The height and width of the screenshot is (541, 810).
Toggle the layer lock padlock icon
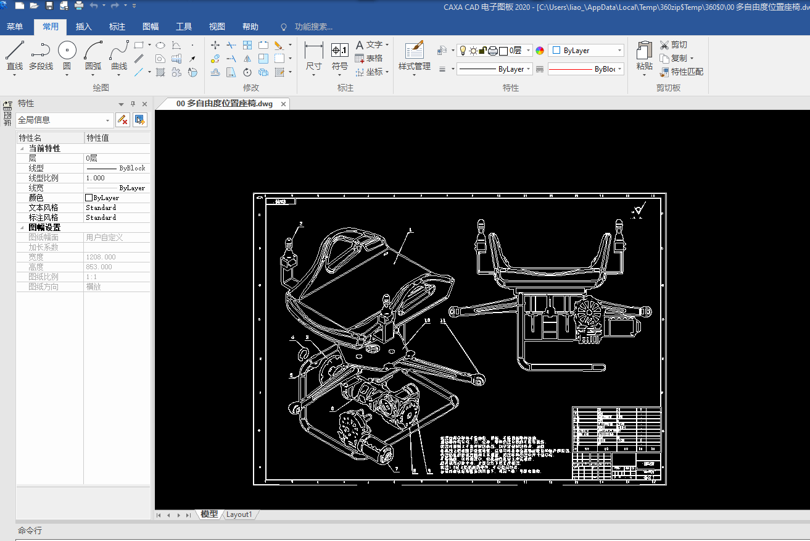click(x=483, y=51)
